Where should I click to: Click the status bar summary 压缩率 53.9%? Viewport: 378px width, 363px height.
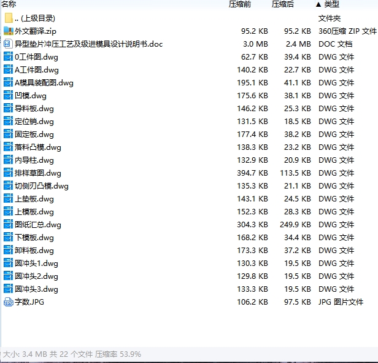[x=118, y=354]
